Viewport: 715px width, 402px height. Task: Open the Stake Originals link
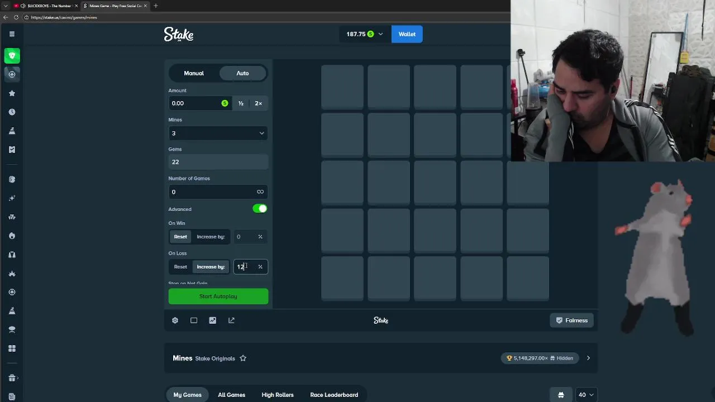[215, 358]
